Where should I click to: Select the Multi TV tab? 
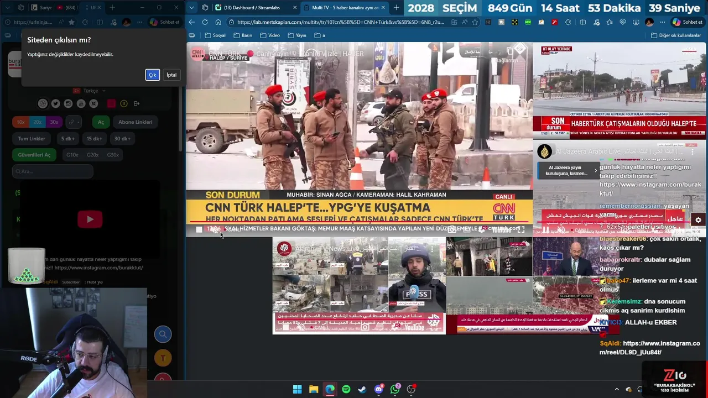coord(345,8)
